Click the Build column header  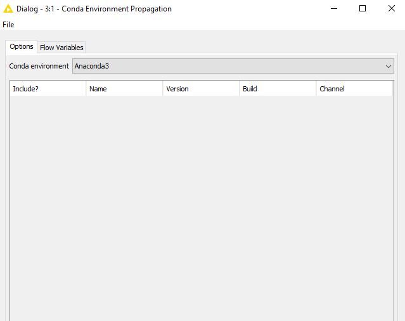click(278, 89)
